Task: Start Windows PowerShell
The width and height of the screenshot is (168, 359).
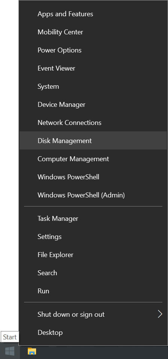Action: click(x=93, y=177)
